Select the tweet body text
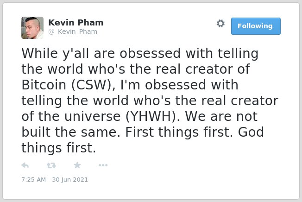The image size is (302, 202). (150, 101)
